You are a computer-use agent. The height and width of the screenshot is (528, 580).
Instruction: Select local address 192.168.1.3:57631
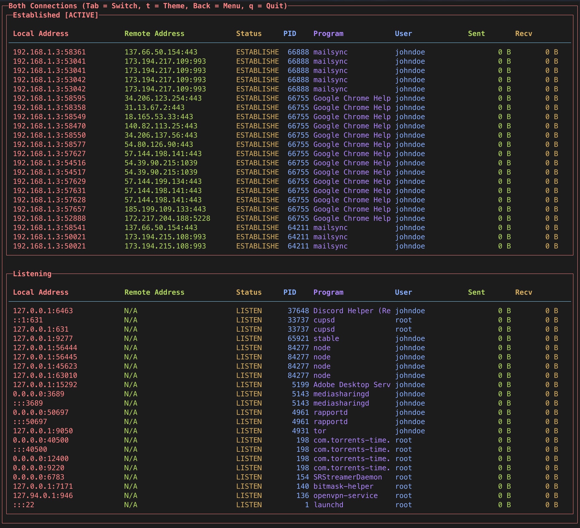pyautogui.click(x=49, y=191)
